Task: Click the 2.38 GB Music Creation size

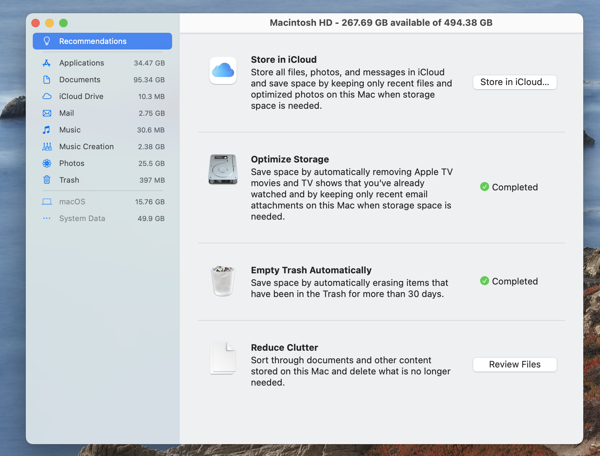Action: [151, 147]
